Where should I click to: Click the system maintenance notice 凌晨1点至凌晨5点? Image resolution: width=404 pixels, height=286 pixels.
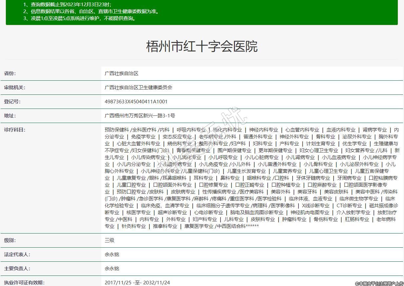click(x=79, y=18)
